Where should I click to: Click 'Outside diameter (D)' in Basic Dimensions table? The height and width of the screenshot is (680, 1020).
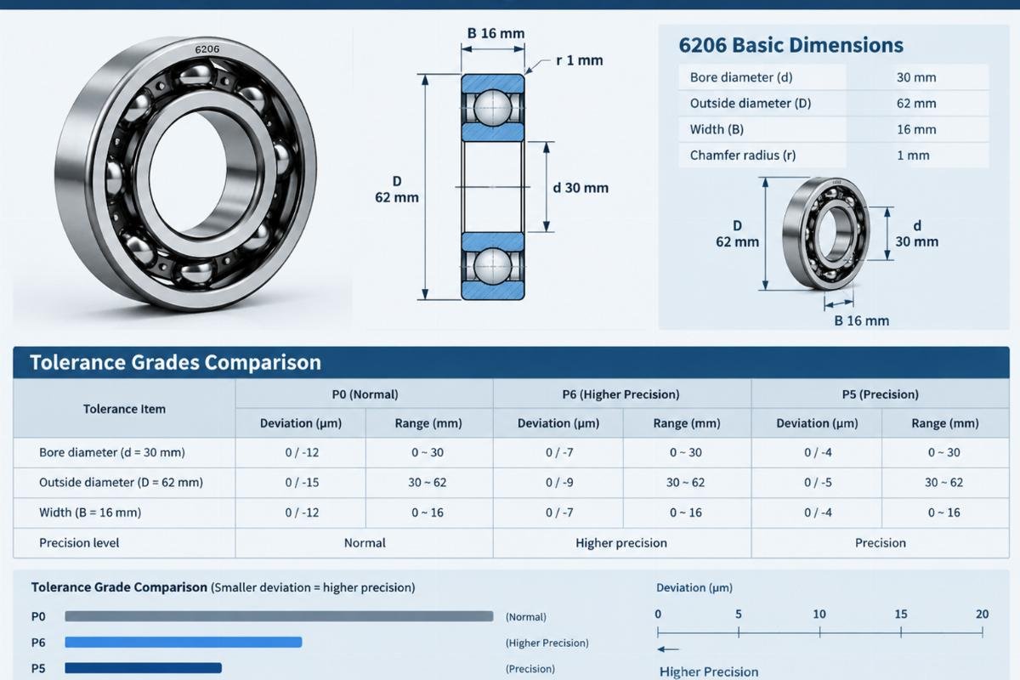point(751,104)
